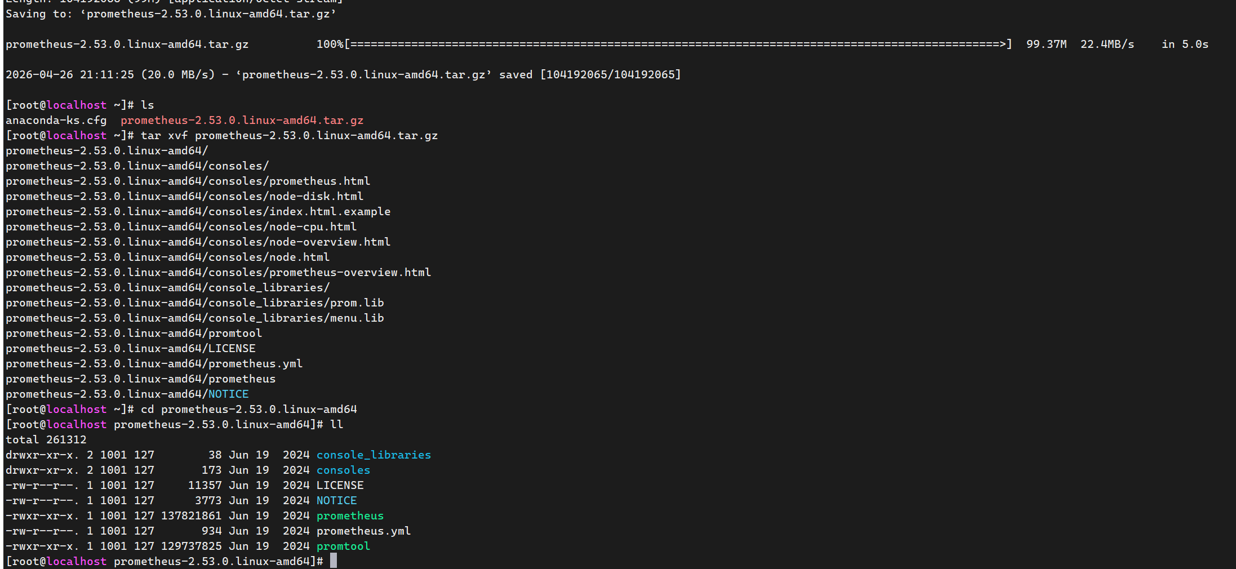
Task: Click the consoles/index.html.example path line
Action: pyautogui.click(x=198, y=212)
